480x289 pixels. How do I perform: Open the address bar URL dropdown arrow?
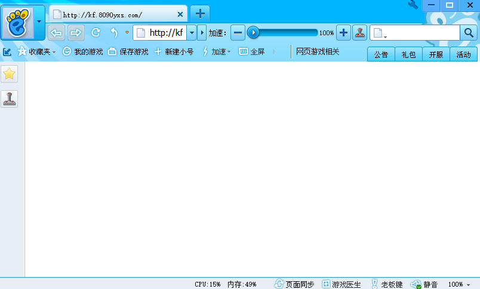point(192,33)
